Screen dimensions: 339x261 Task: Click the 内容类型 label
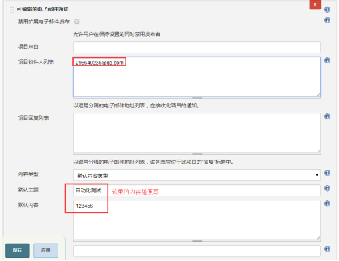tap(28, 174)
